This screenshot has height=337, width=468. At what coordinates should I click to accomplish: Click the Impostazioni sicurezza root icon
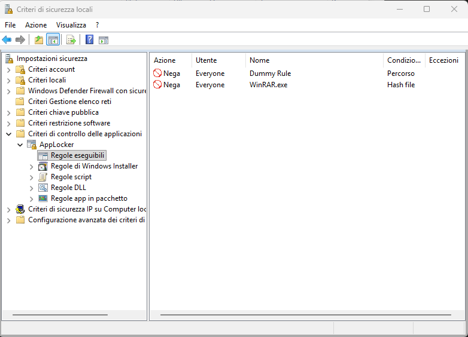[9, 59]
